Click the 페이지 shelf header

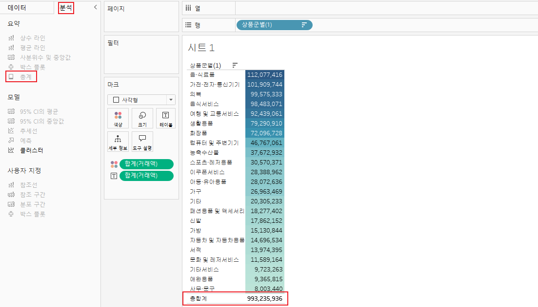[116, 9]
